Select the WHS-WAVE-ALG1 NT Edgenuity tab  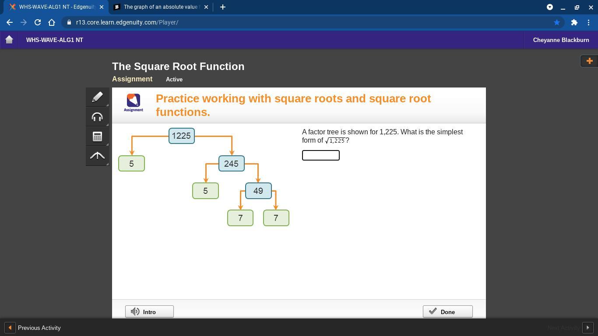pyautogui.click(x=56, y=7)
